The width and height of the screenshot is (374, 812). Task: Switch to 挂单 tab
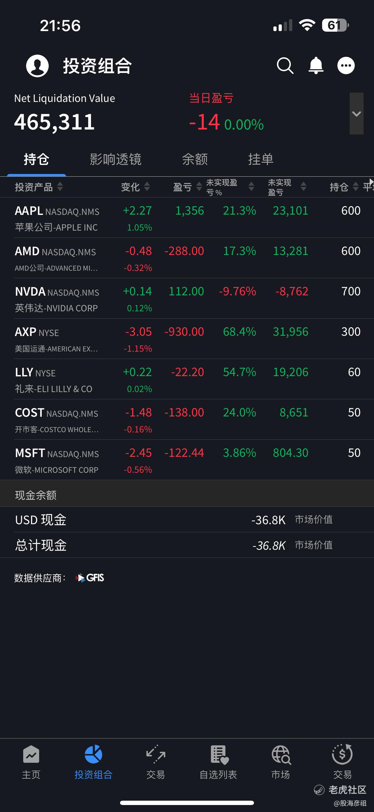click(x=261, y=159)
